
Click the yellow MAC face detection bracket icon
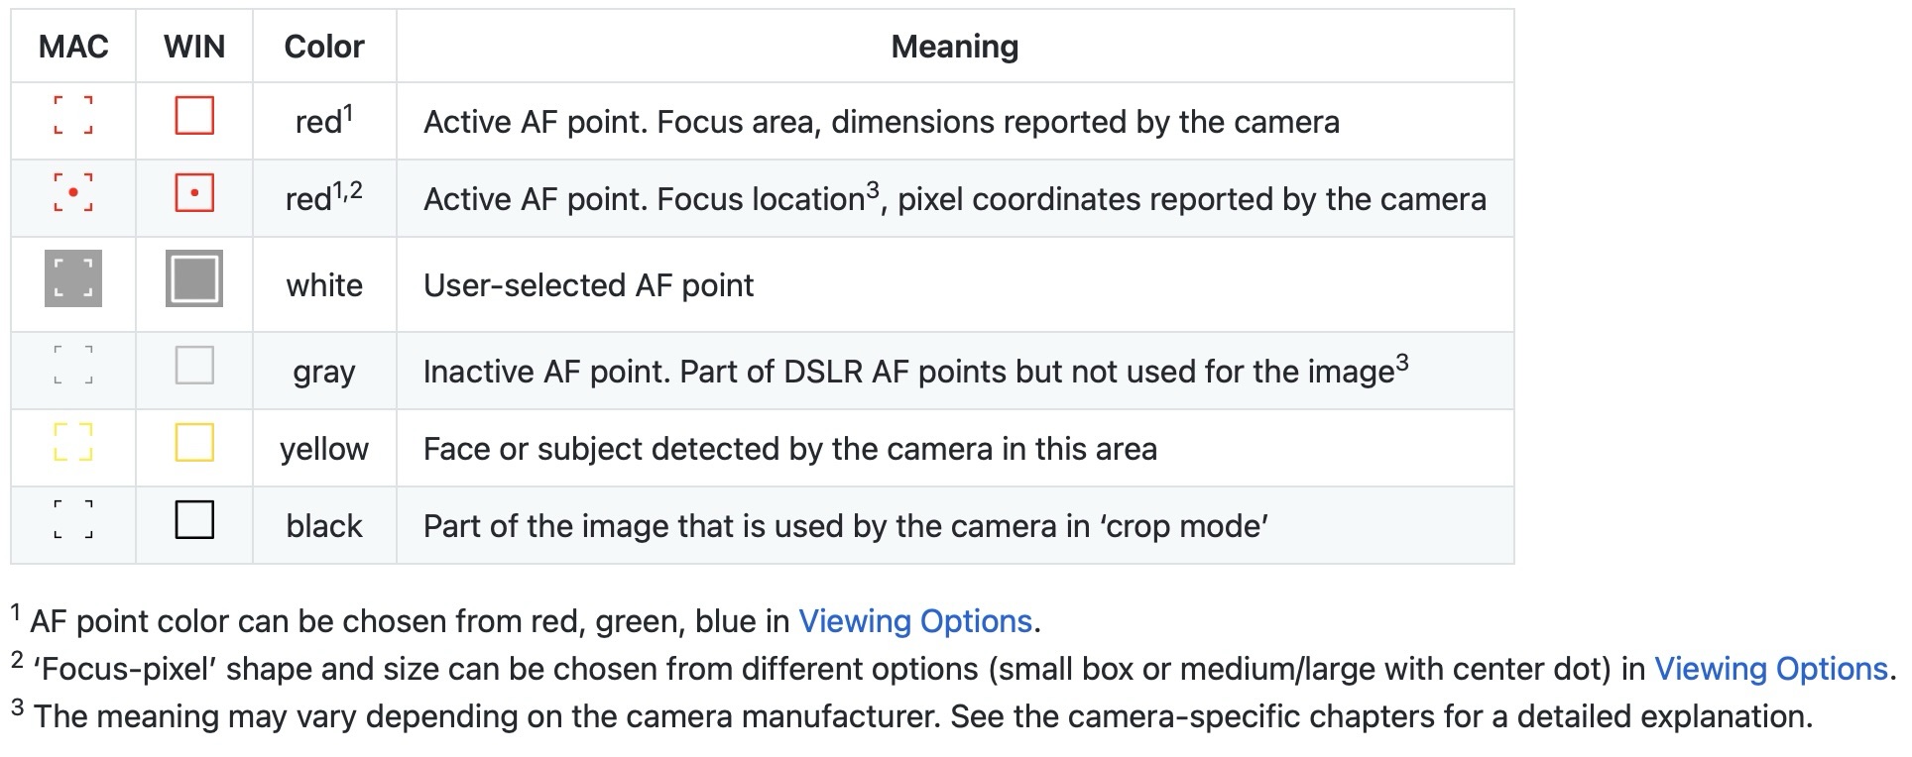[x=73, y=442]
